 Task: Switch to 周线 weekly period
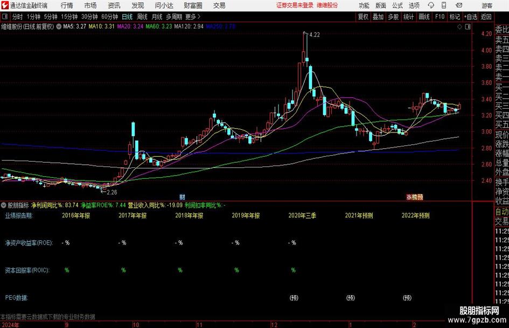pos(142,17)
